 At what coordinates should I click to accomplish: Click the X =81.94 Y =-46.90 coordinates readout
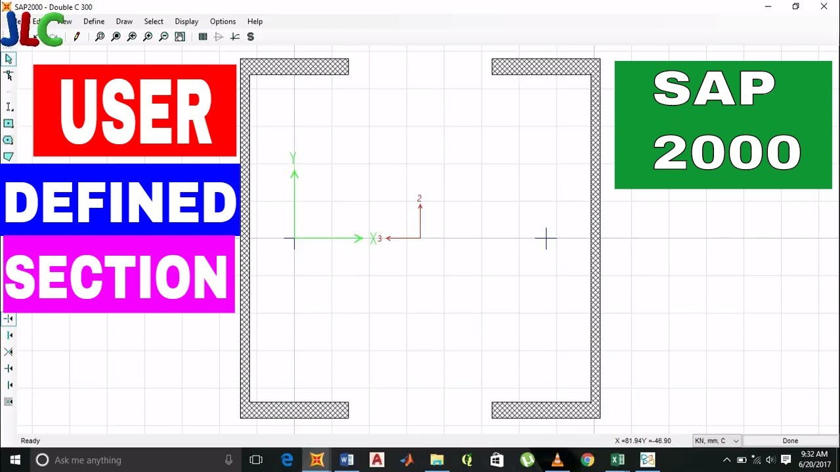(642, 441)
